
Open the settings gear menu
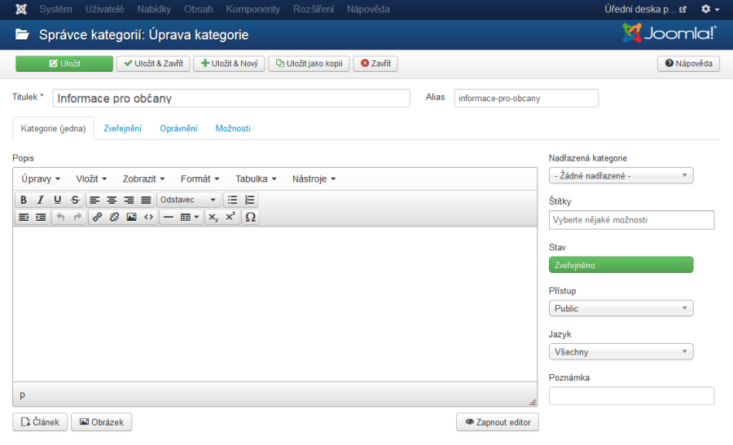(709, 9)
